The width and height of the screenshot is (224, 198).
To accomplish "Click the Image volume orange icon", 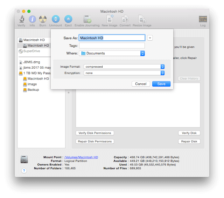I will coord(25,84).
